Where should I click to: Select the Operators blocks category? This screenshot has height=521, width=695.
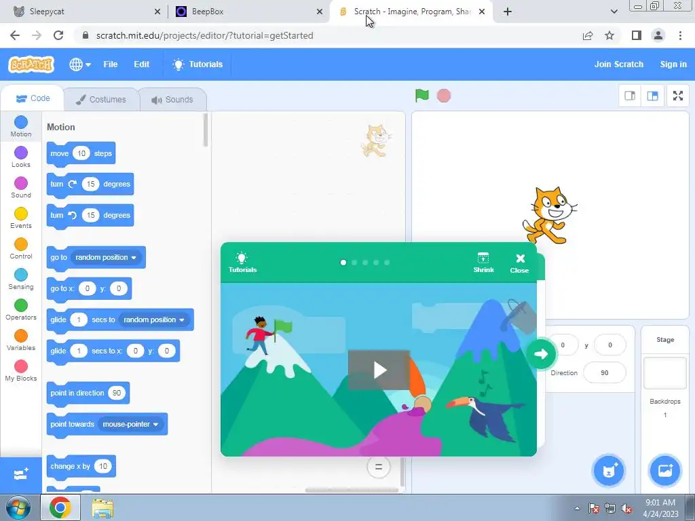click(21, 309)
